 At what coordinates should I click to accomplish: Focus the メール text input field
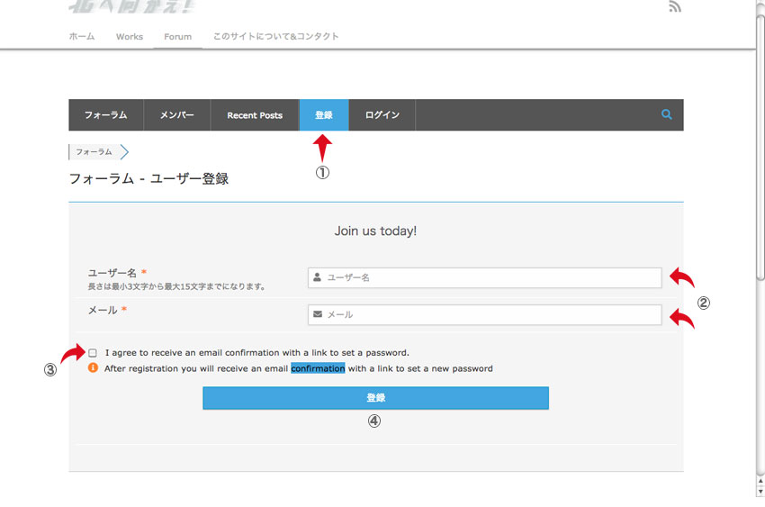[490, 314]
